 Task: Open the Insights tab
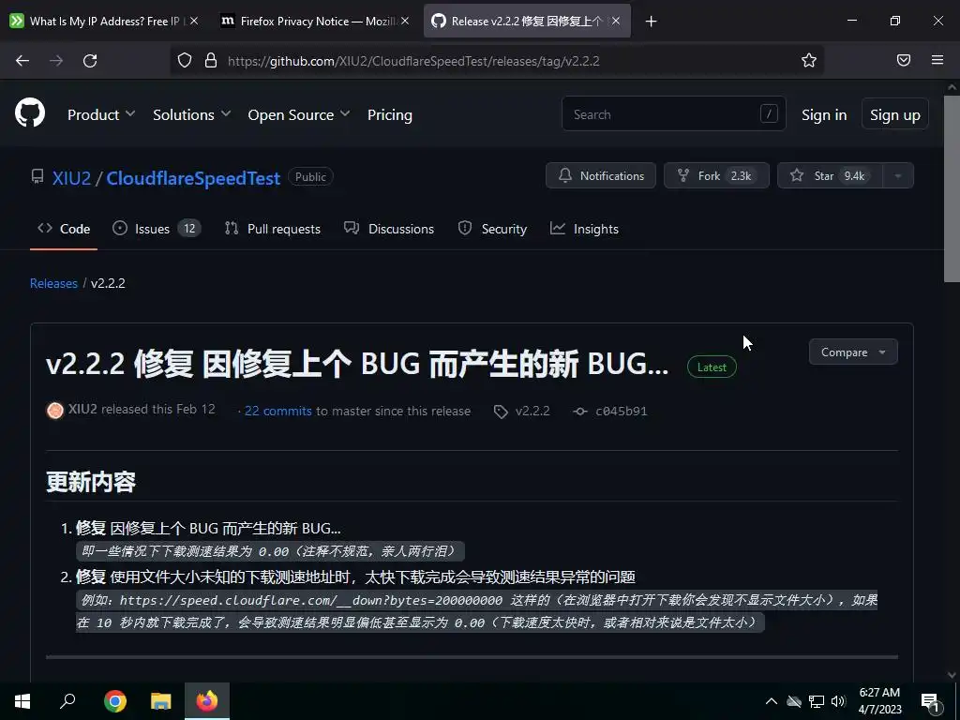click(x=584, y=229)
